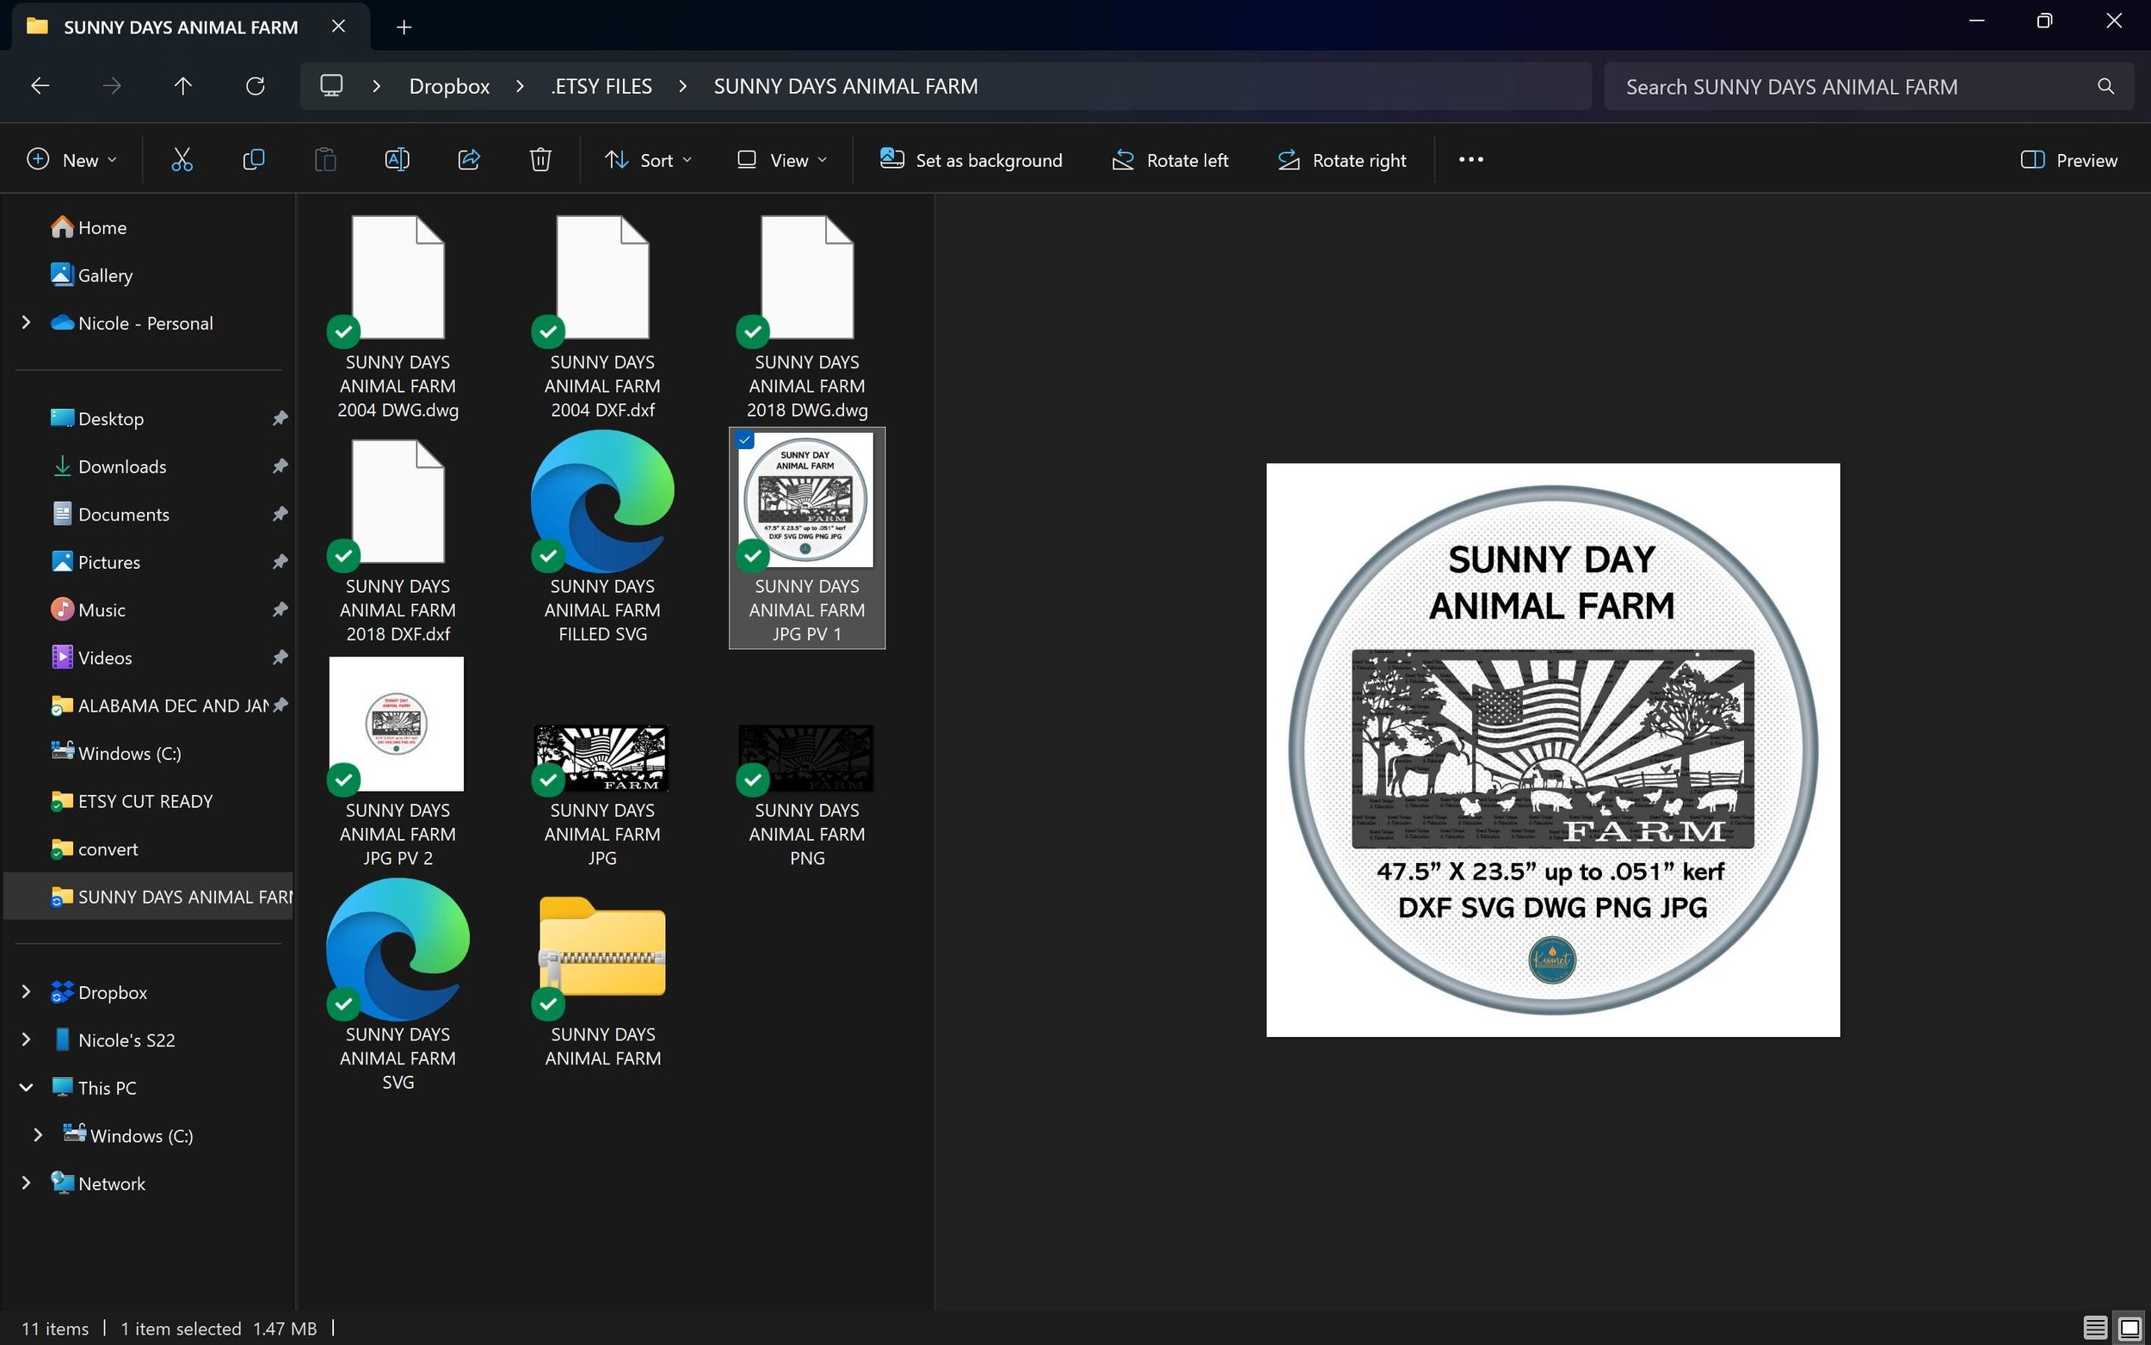This screenshot has height=1345, width=2151.
Task: Open Downloads in the sidebar
Action: point(108,467)
